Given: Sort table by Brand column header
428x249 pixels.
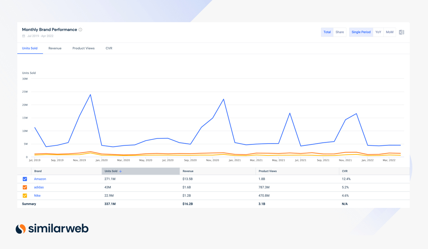Looking at the screenshot, I should point(66,171).
